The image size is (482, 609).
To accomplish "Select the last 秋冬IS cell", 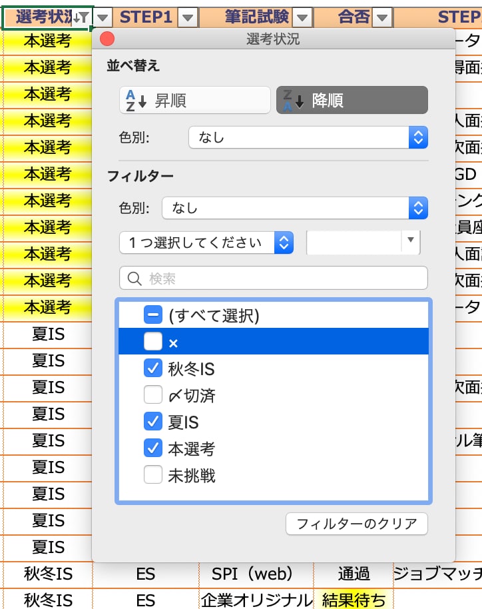I will (47, 600).
